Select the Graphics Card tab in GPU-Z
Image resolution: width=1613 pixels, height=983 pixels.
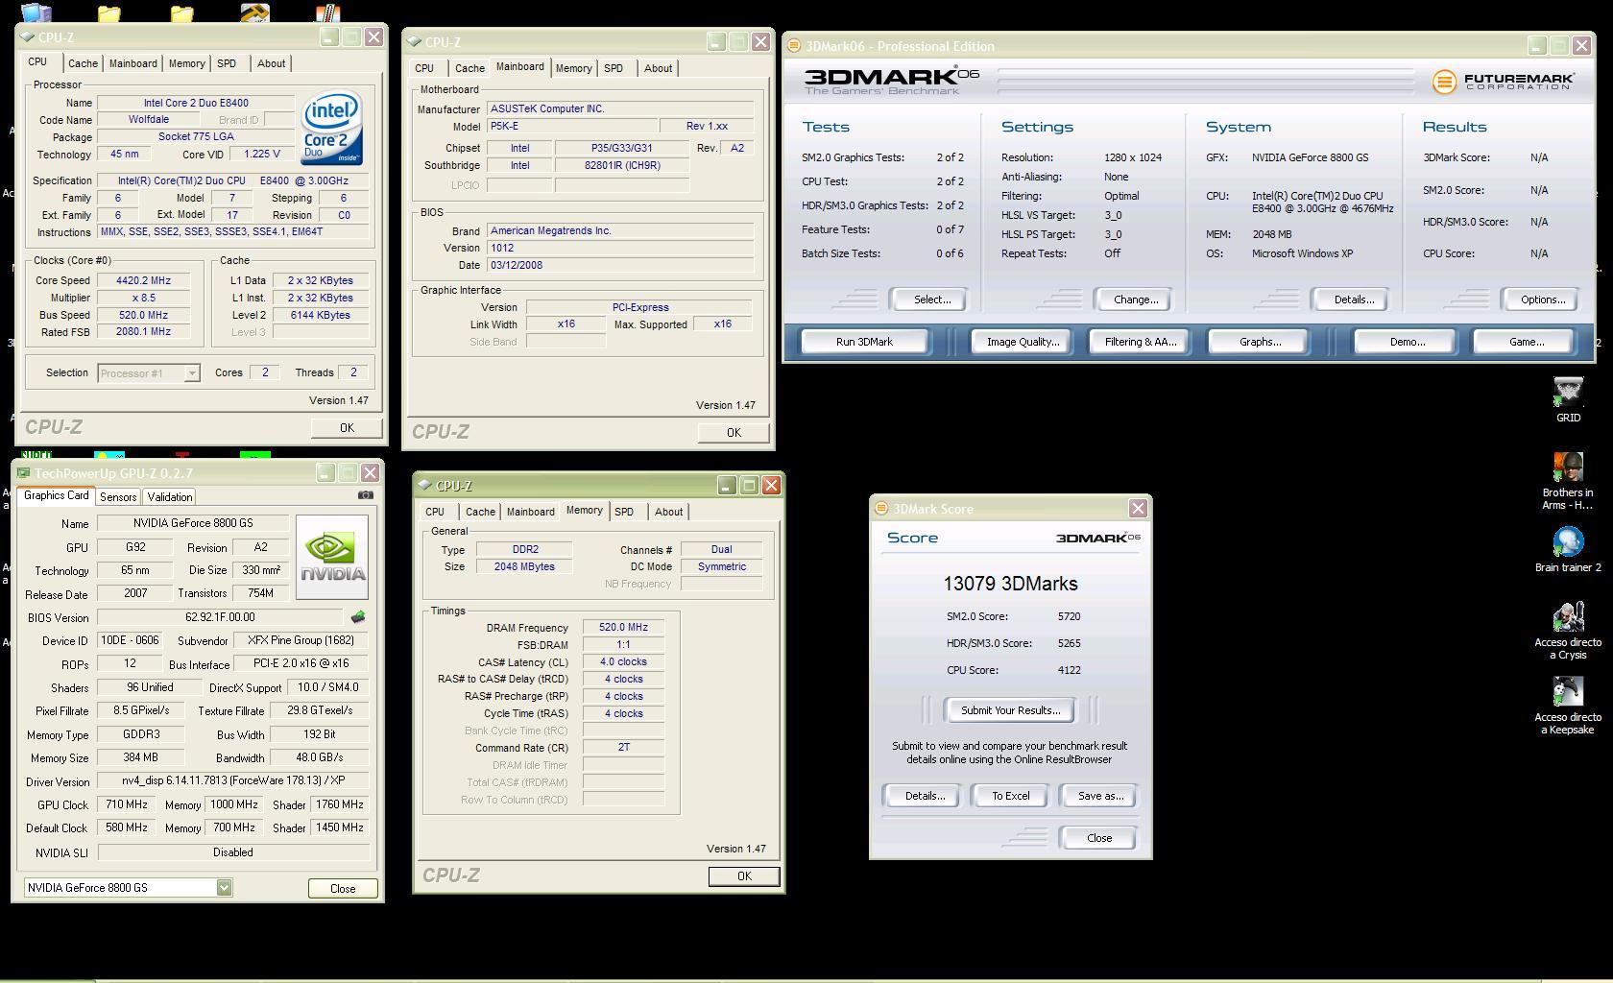click(x=56, y=496)
